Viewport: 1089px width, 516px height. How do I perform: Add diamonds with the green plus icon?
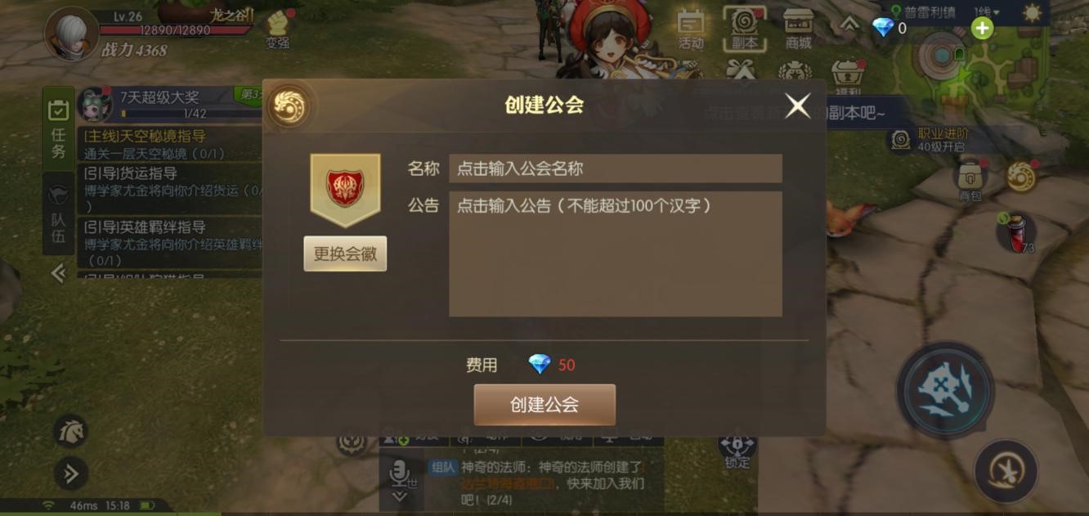(982, 29)
